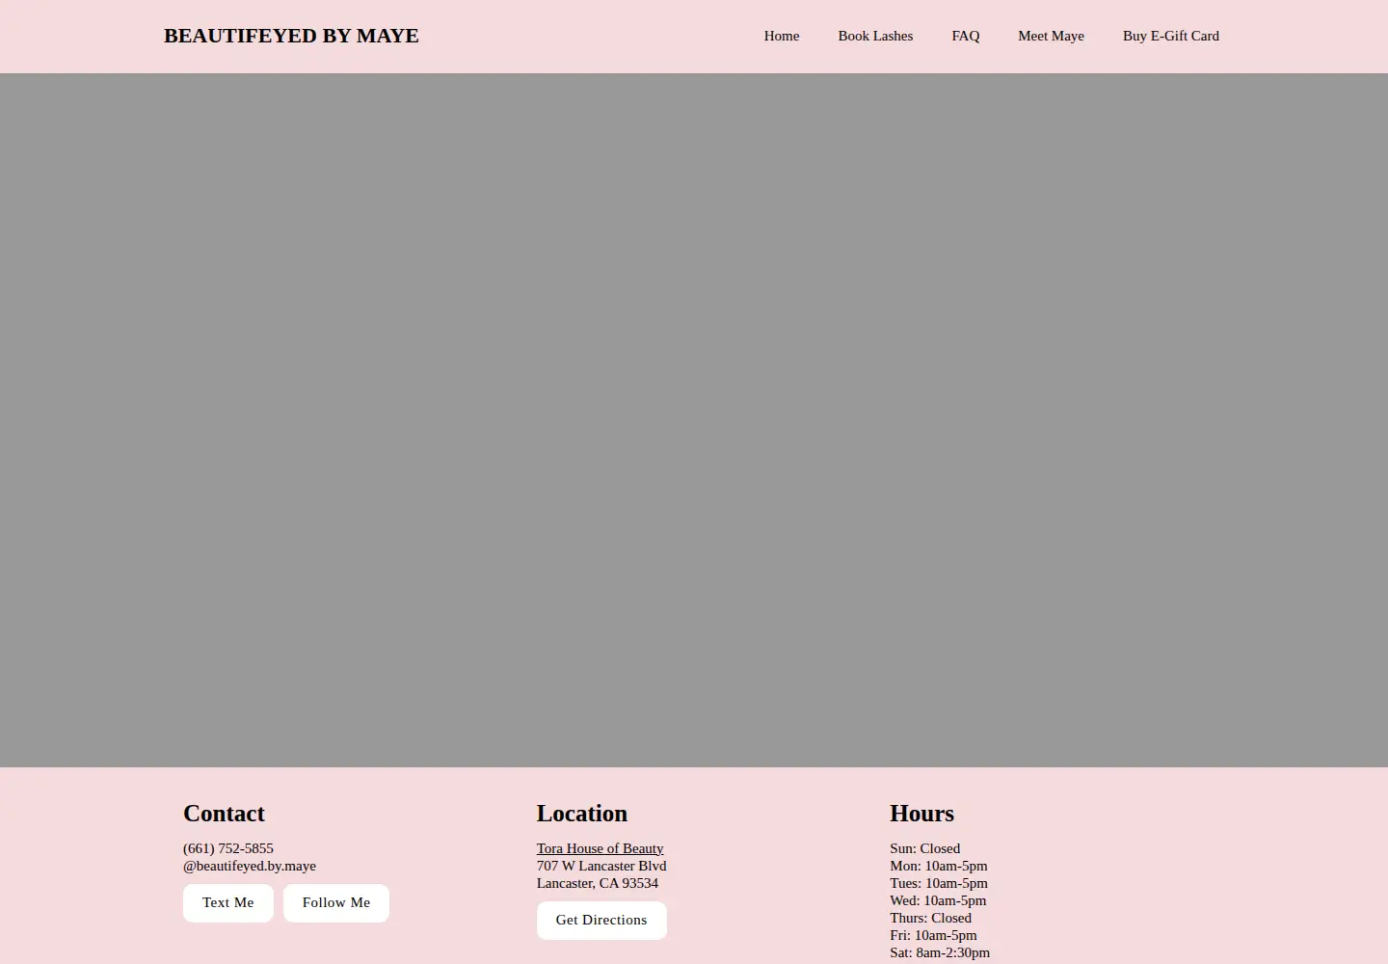Click the Follow Me button
The height and width of the screenshot is (964, 1388).
point(336,903)
